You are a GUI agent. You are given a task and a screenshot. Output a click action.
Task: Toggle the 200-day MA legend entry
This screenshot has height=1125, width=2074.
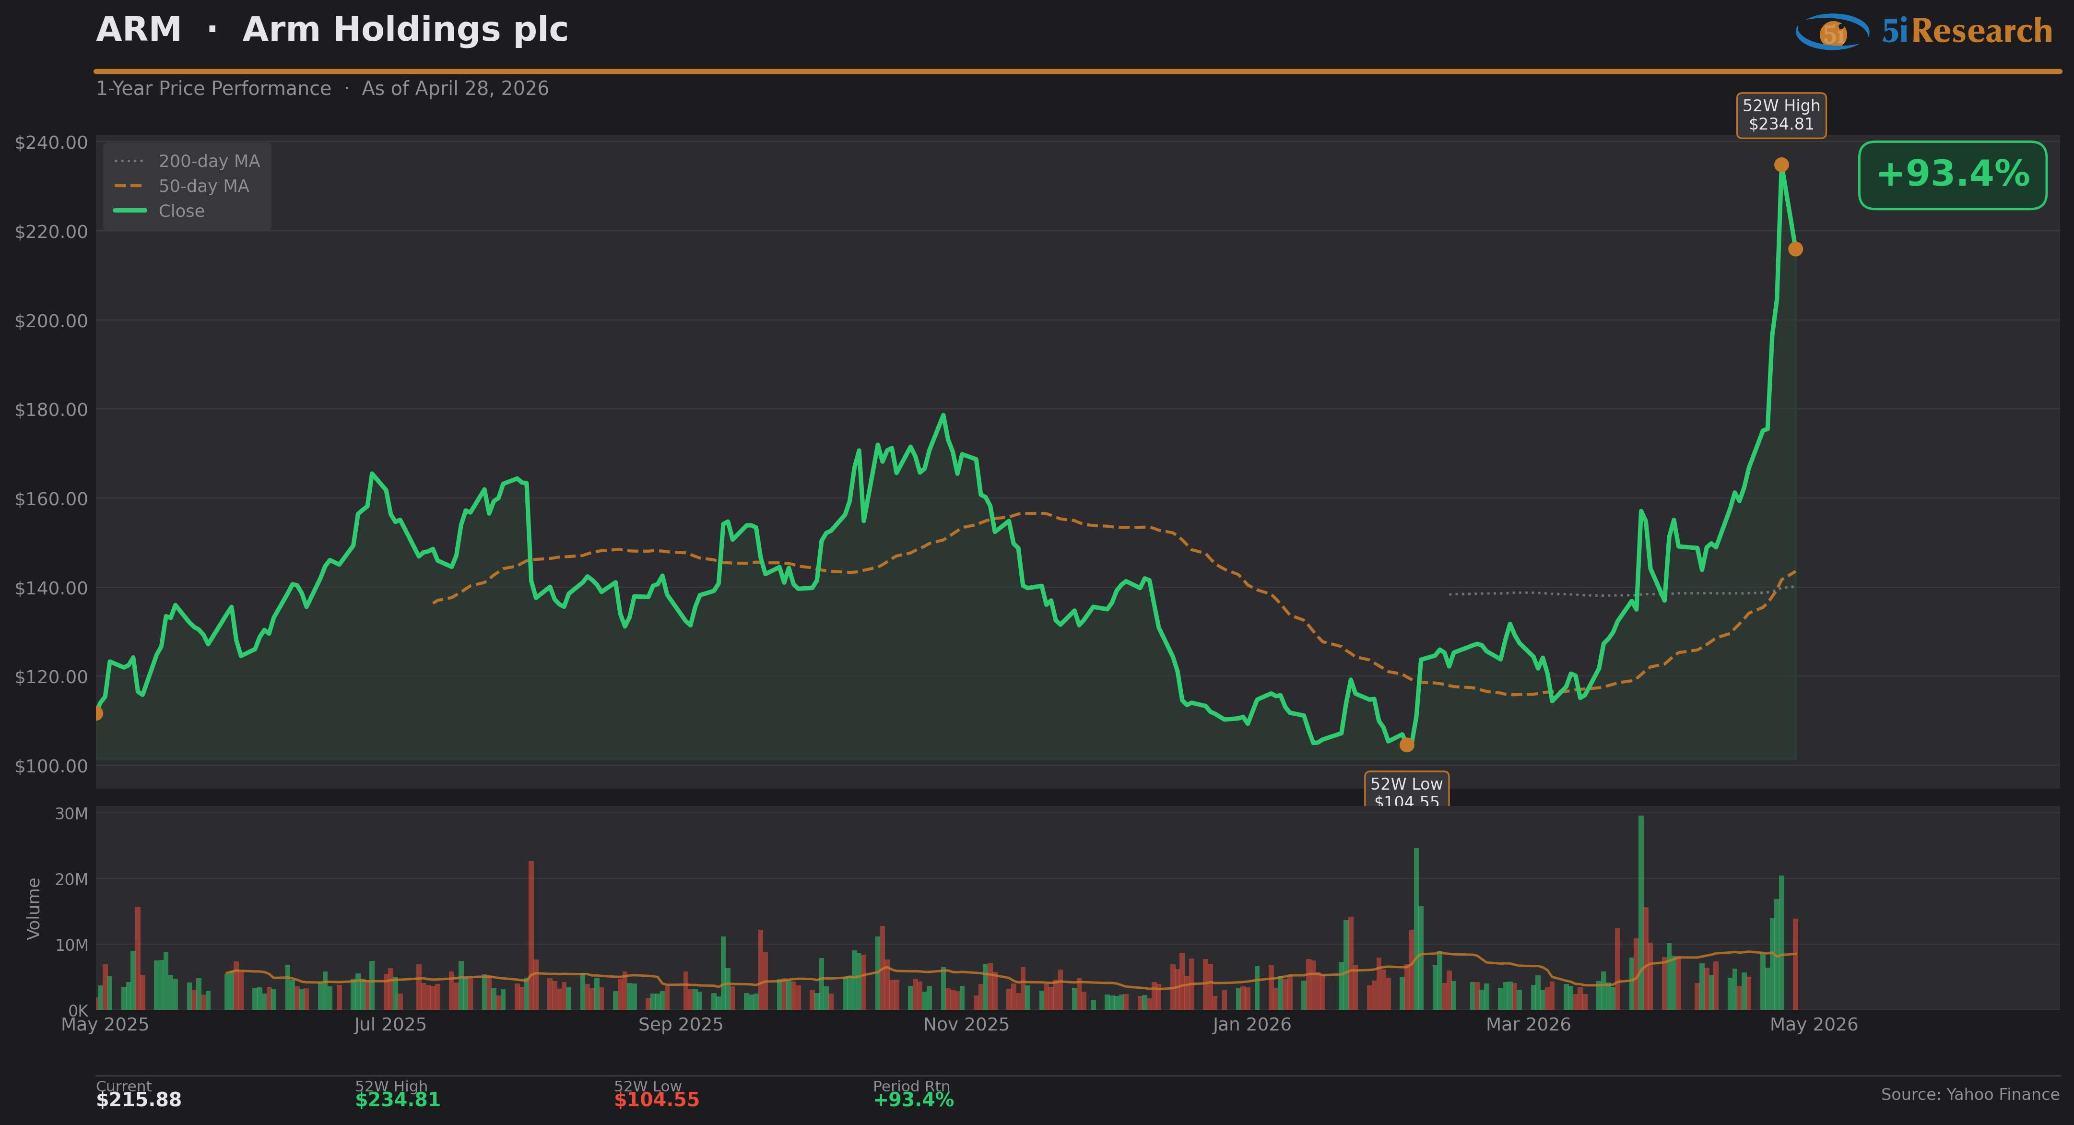pos(209,161)
